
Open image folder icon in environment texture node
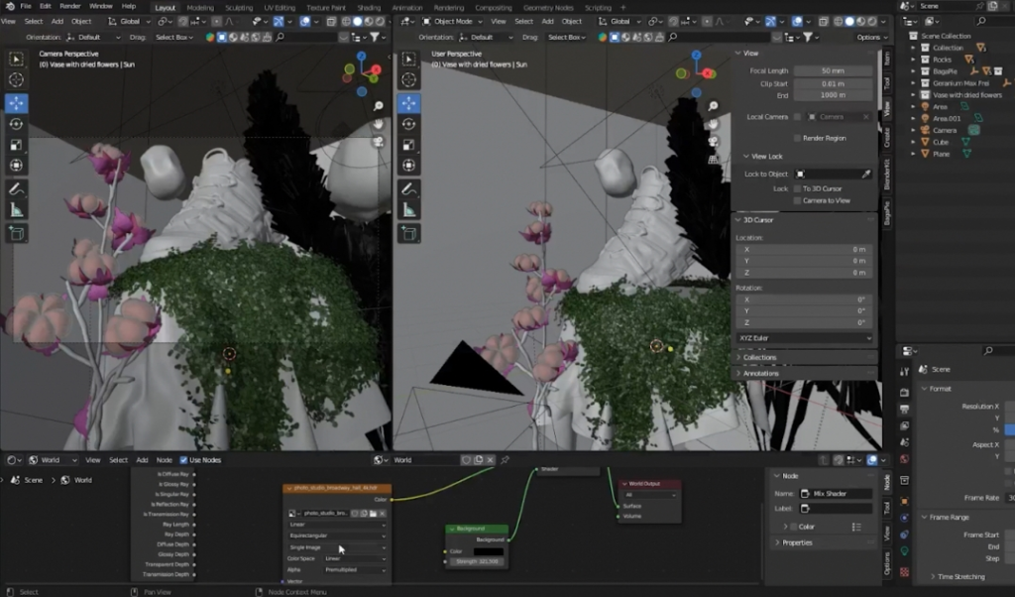[373, 513]
